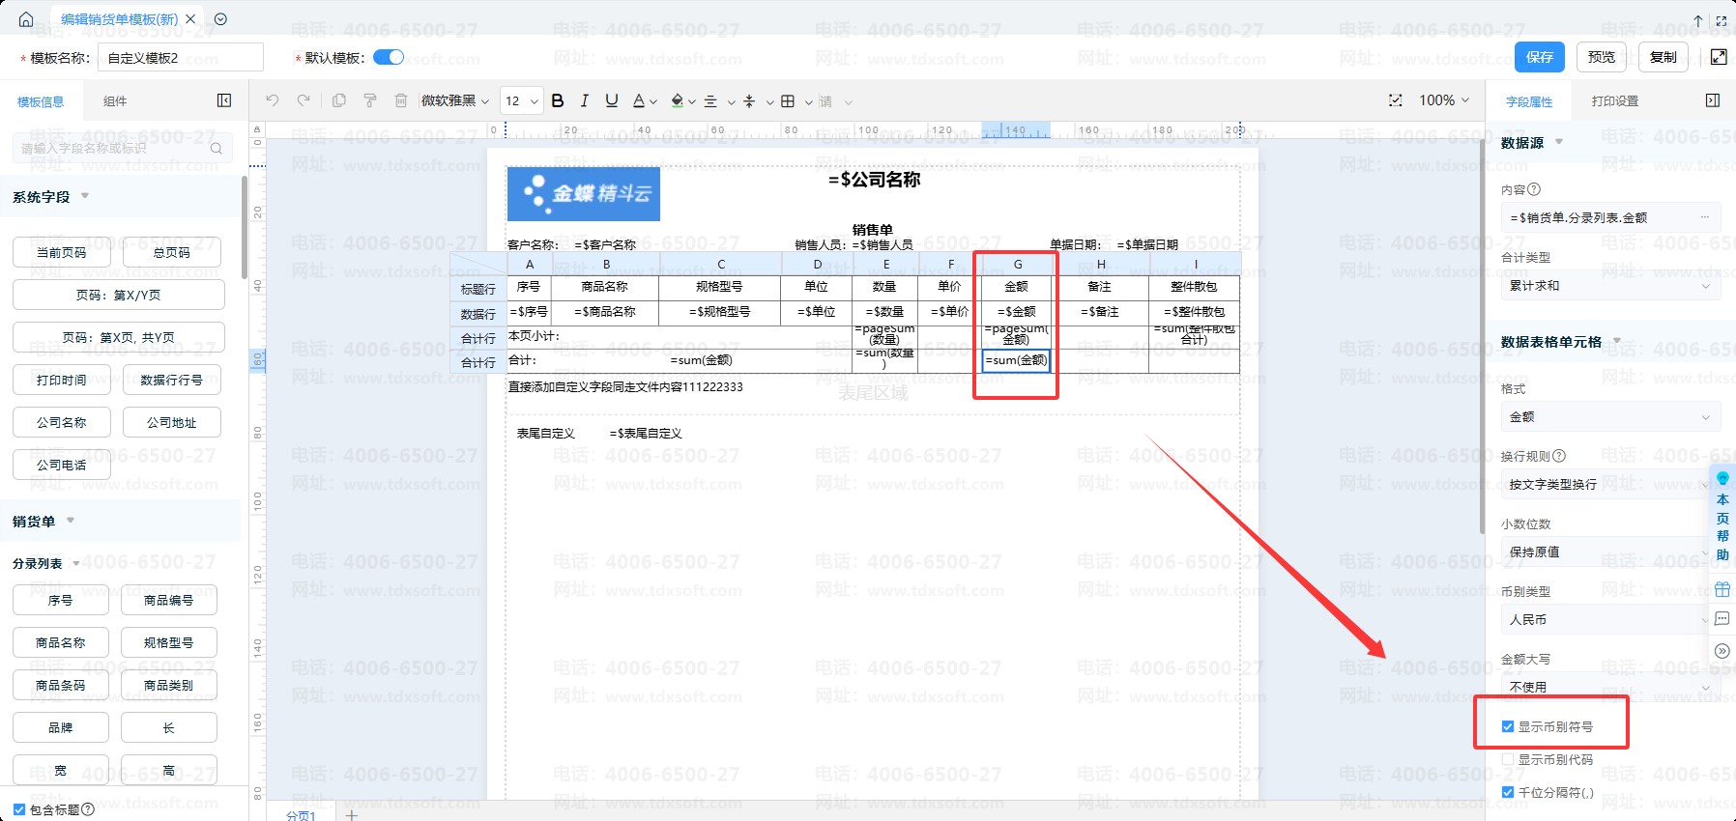Enable the 显示币别代码 checkbox
The width and height of the screenshot is (1736, 821).
click(x=1508, y=759)
